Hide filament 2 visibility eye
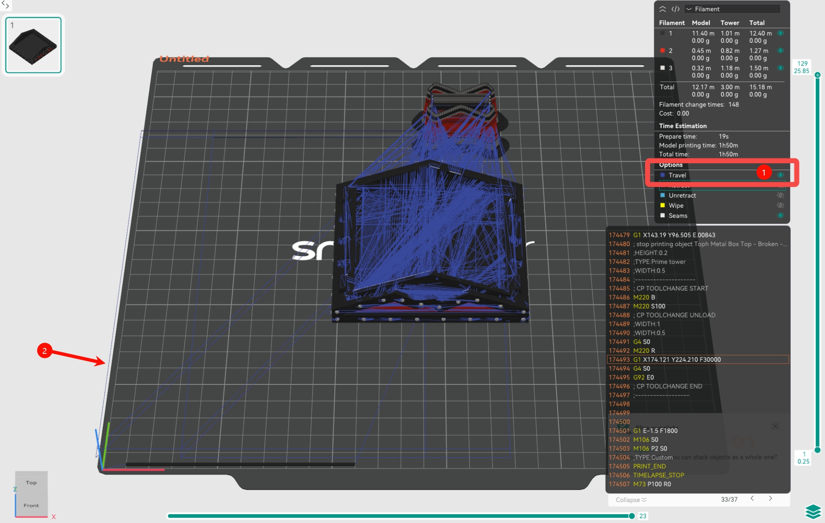 pos(780,51)
